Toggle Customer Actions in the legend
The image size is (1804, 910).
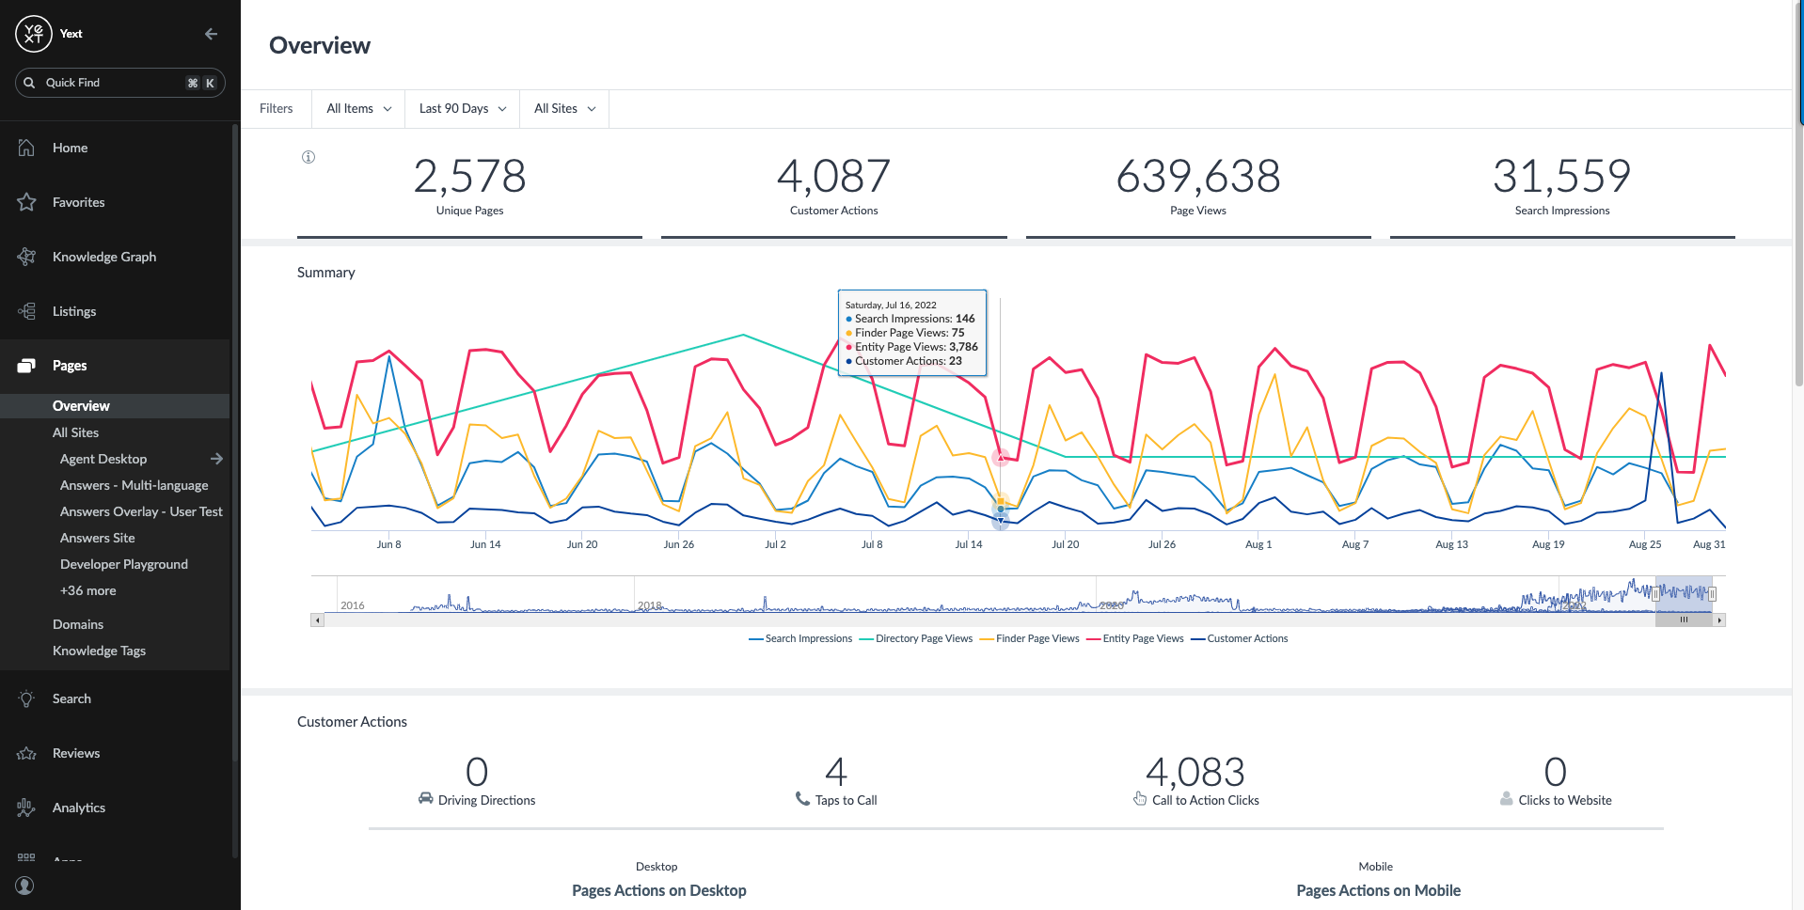pyautogui.click(x=1246, y=638)
